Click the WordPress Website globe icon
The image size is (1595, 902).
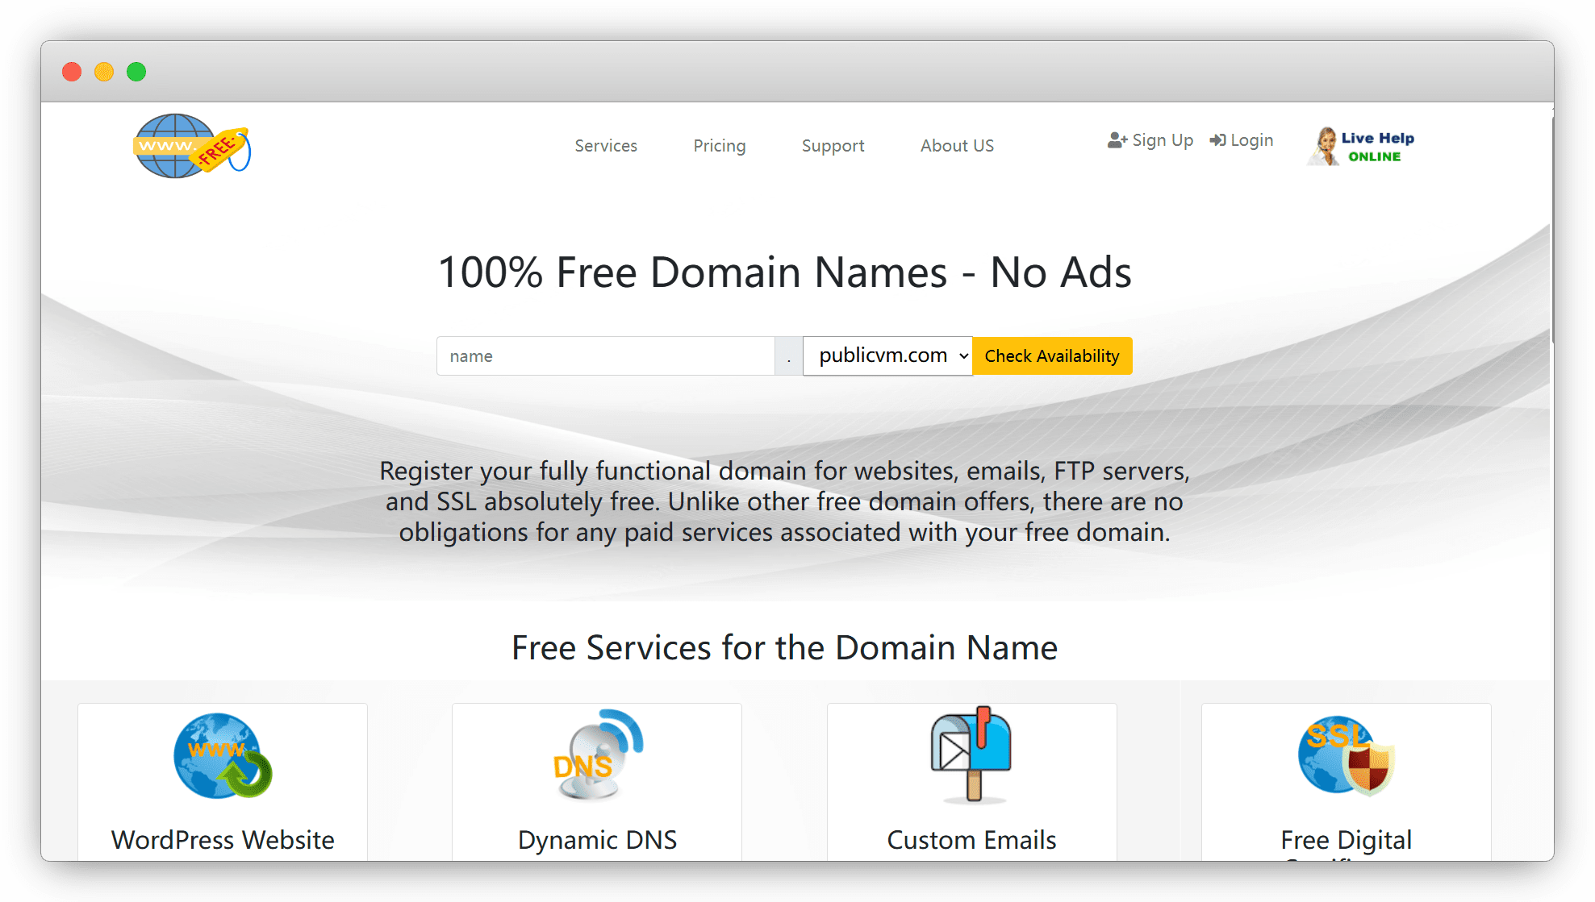point(223,755)
